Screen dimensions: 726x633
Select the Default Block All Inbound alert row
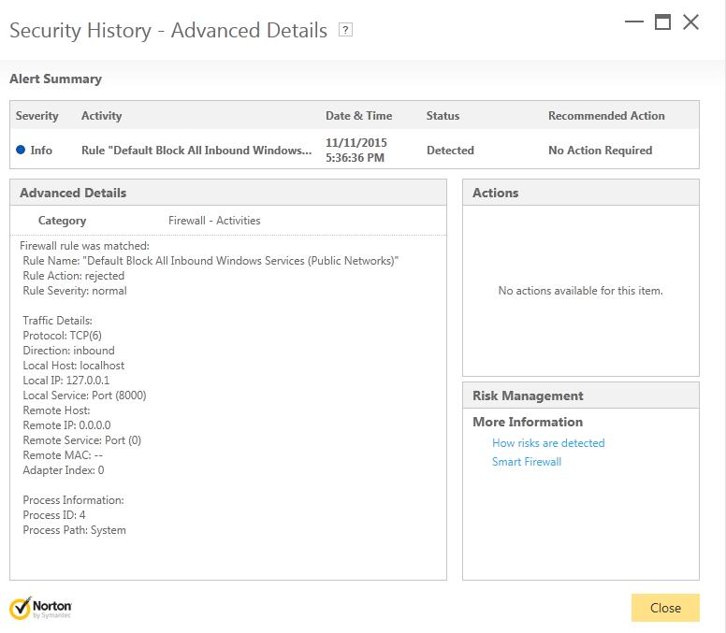tap(196, 151)
